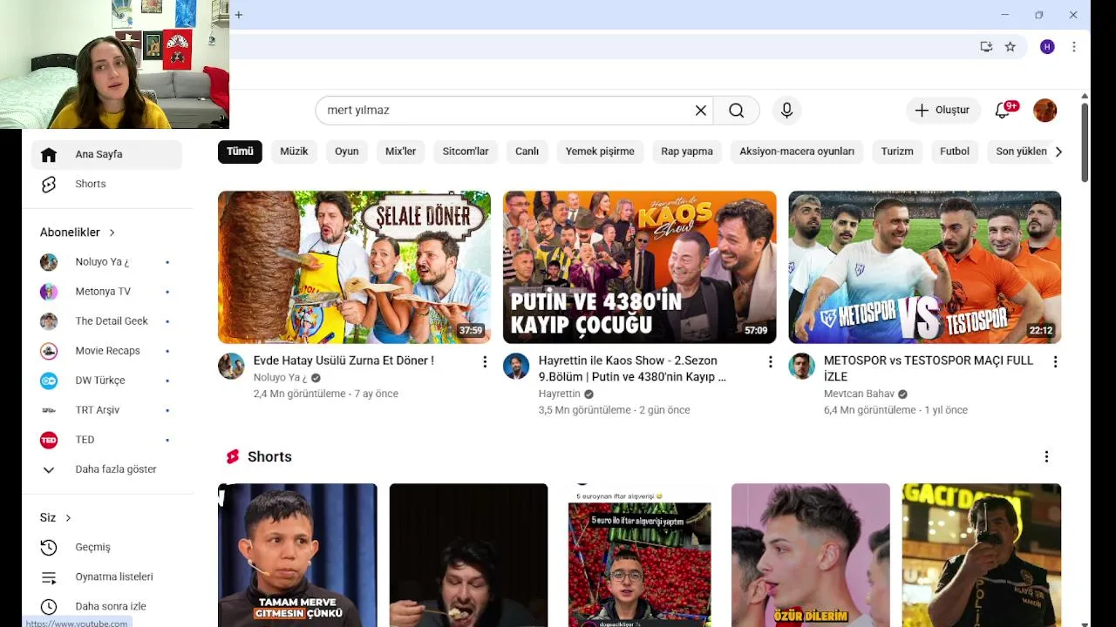
Task: Open Noluyo Ya ¿ subscription channel
Action: [107, 262]
